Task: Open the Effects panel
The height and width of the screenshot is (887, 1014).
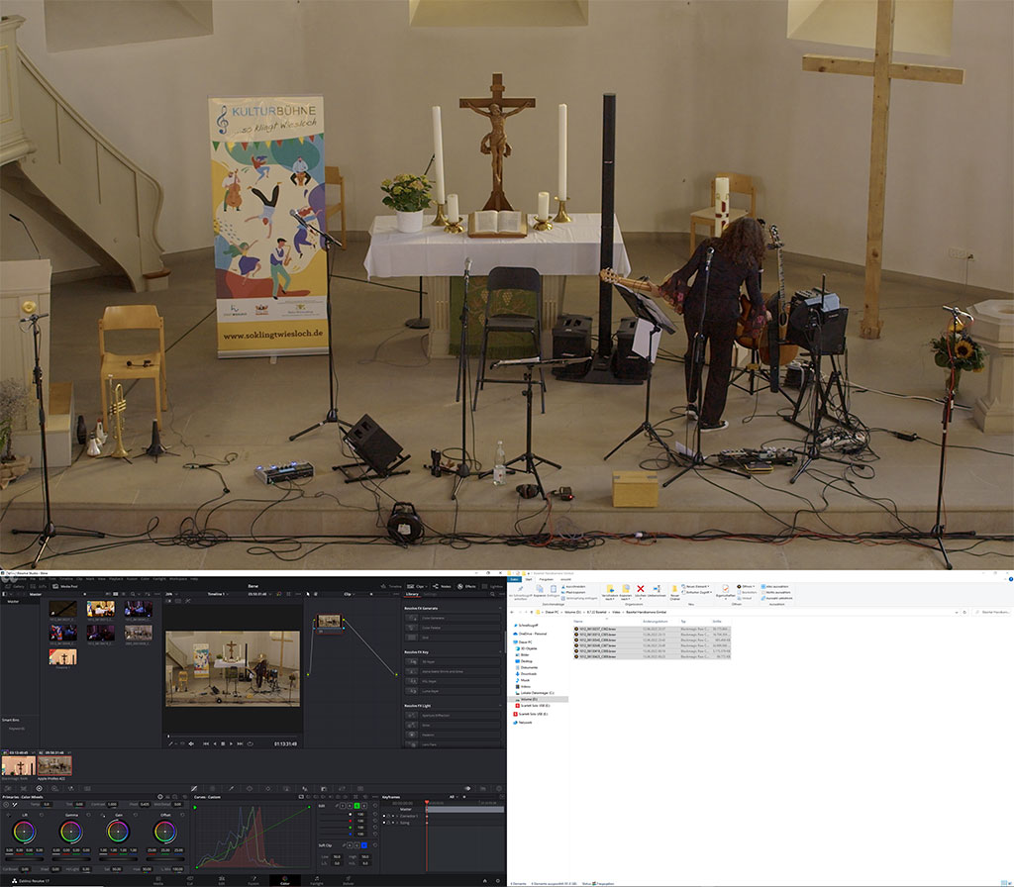Action: [467, 586]
